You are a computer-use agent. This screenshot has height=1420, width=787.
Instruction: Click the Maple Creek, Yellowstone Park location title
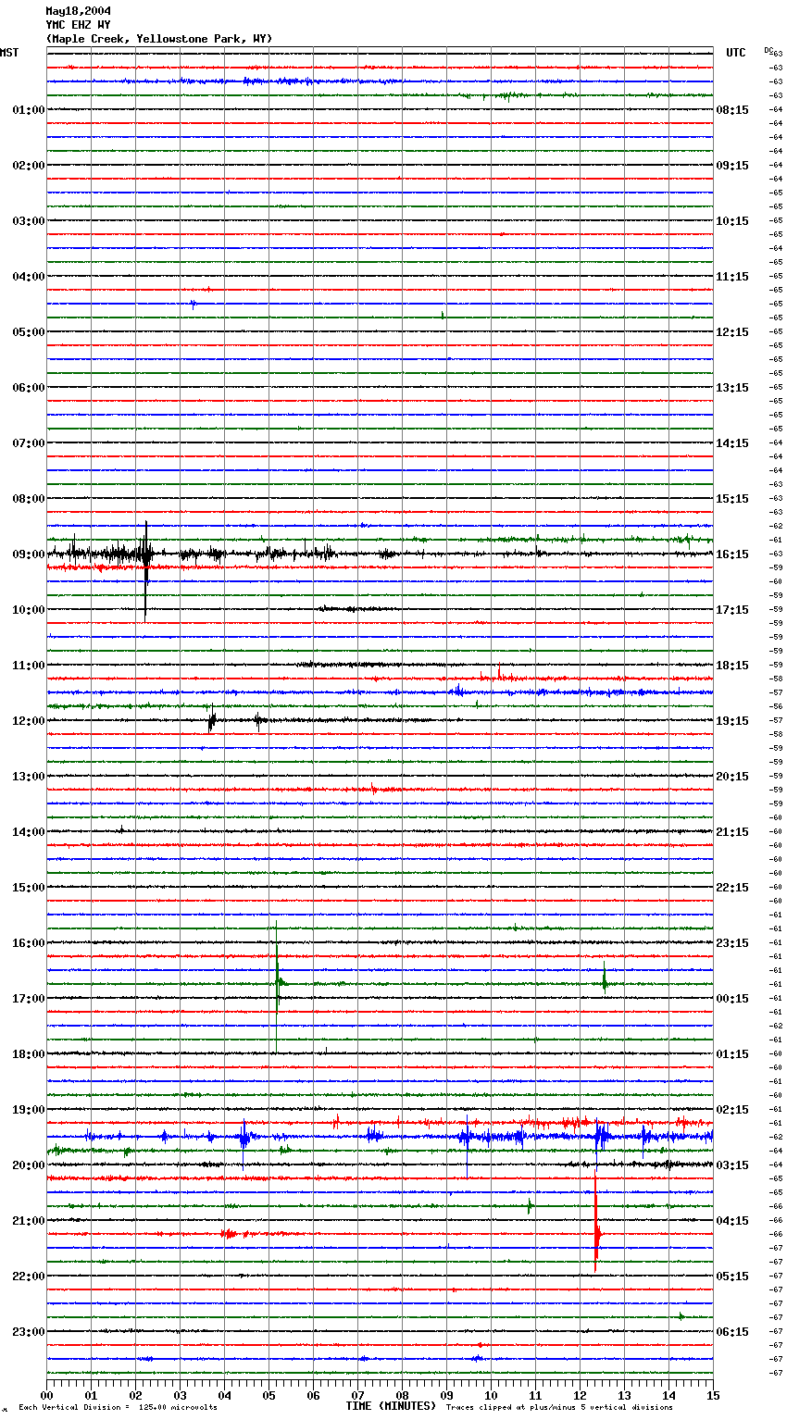(159, 39)
